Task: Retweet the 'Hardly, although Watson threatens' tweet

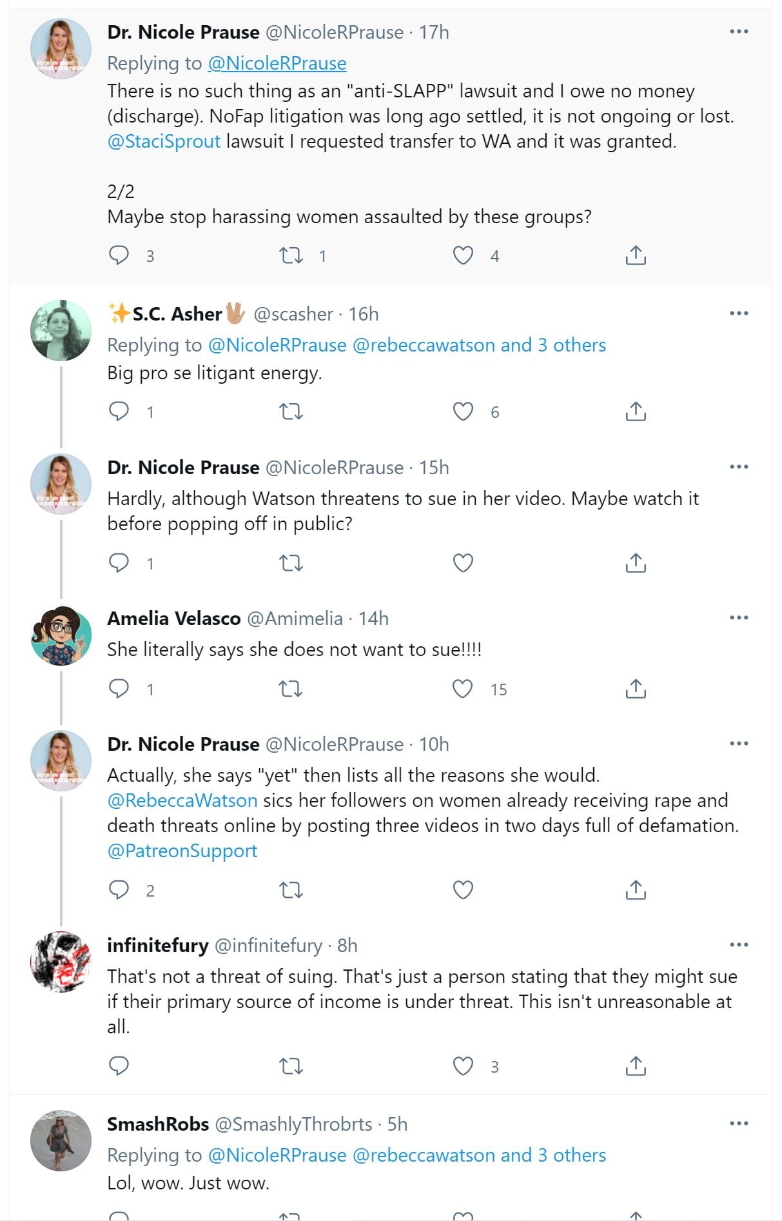Action: [291, 563]
